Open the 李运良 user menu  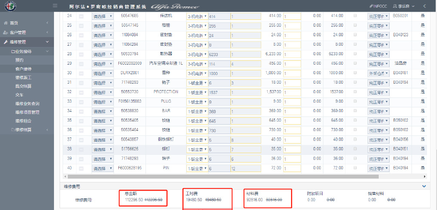click(404, 6)
